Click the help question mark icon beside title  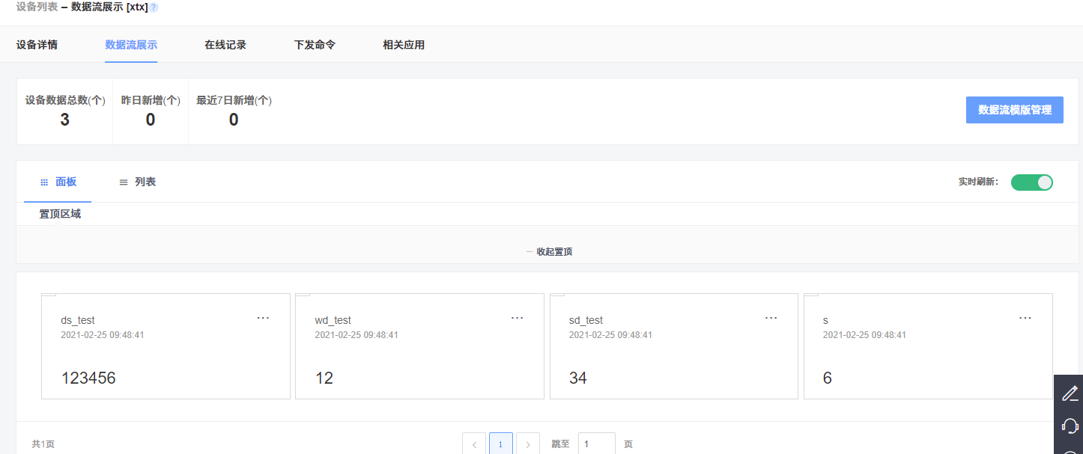pos(154,7)
